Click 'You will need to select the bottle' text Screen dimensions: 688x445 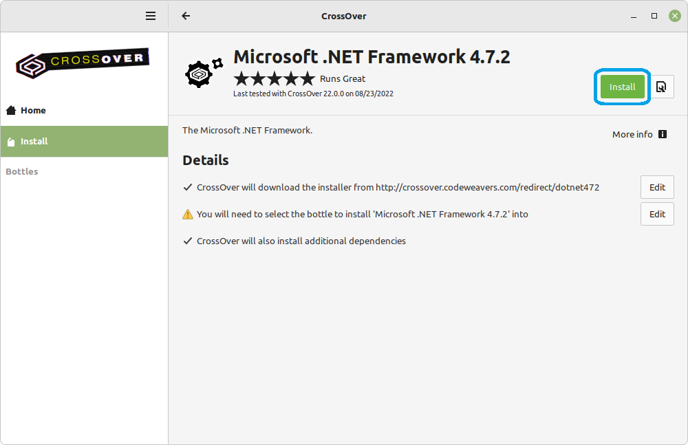[363, 214]
